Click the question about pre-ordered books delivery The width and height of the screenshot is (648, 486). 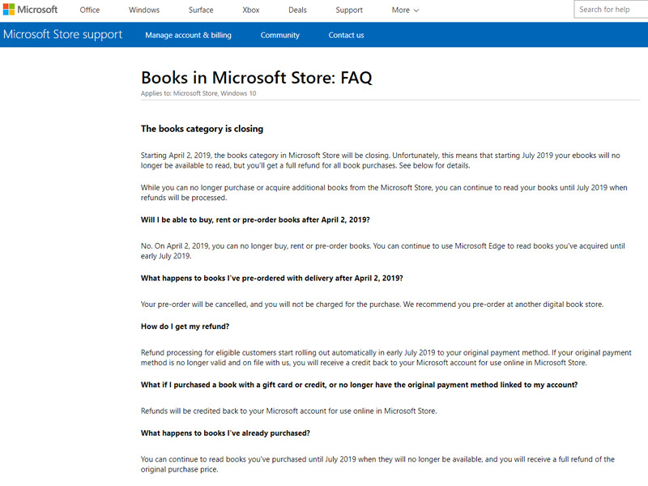tap(271, 278)
